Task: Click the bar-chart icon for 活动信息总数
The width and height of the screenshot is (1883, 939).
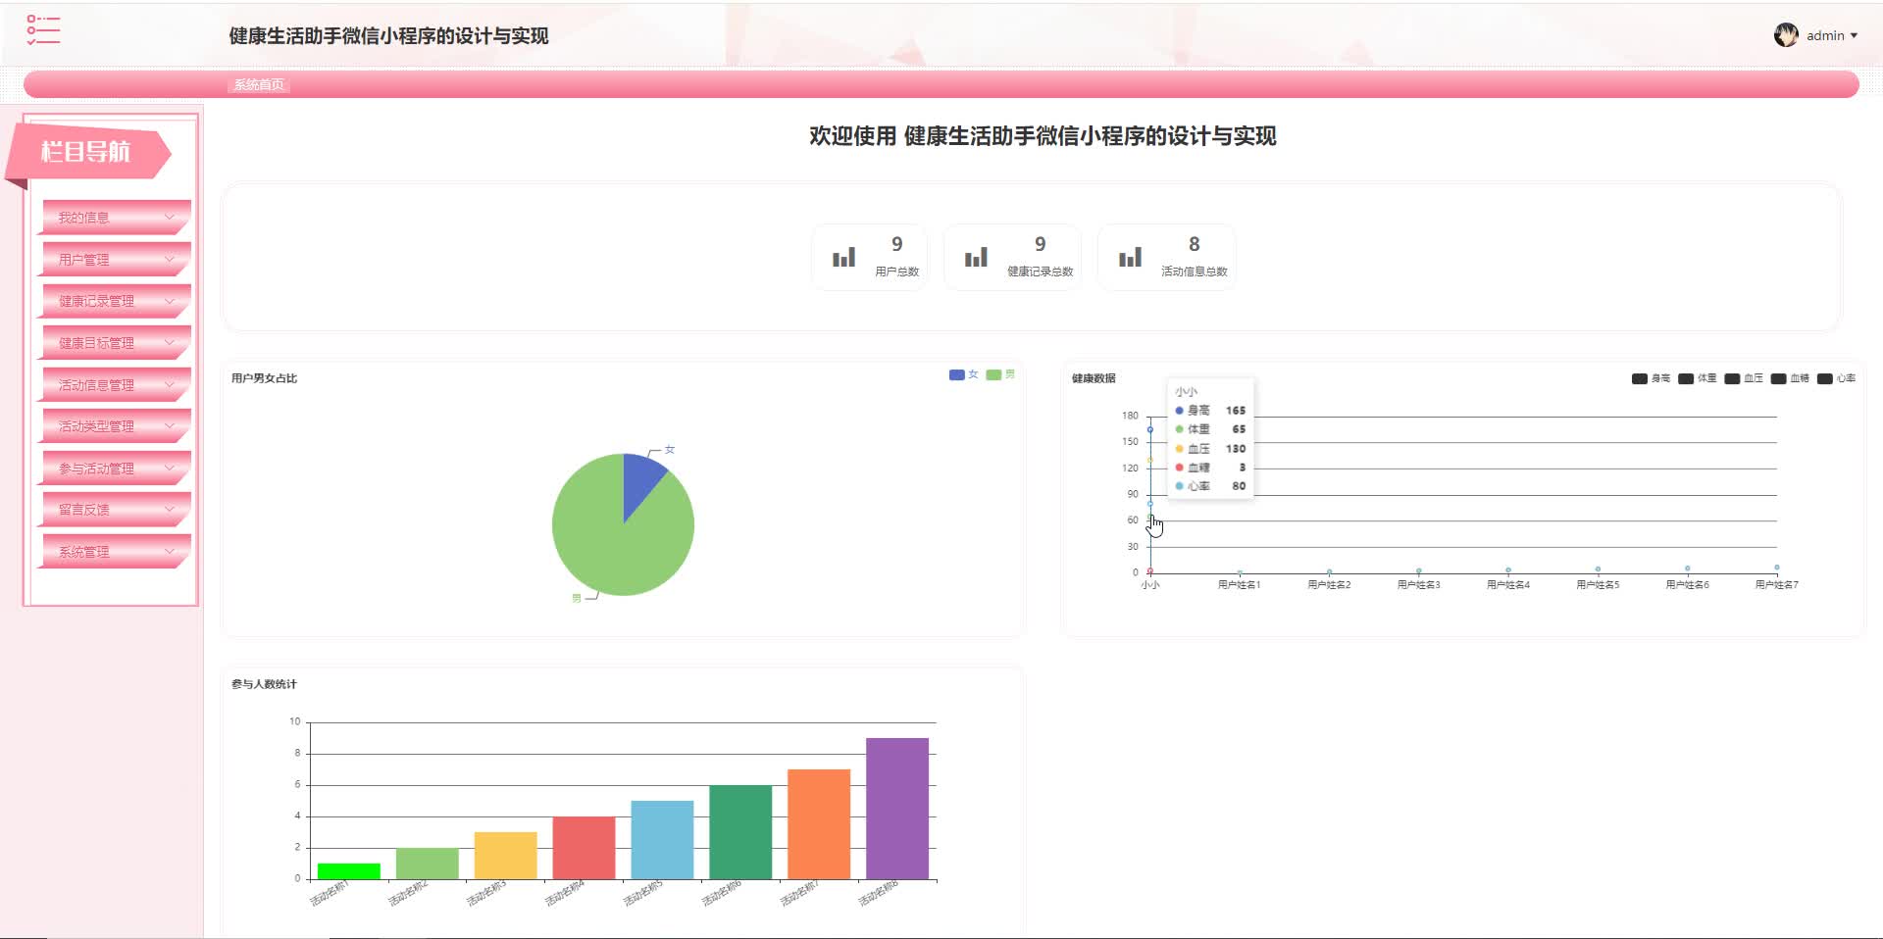Action: [x=1130, y=257]
